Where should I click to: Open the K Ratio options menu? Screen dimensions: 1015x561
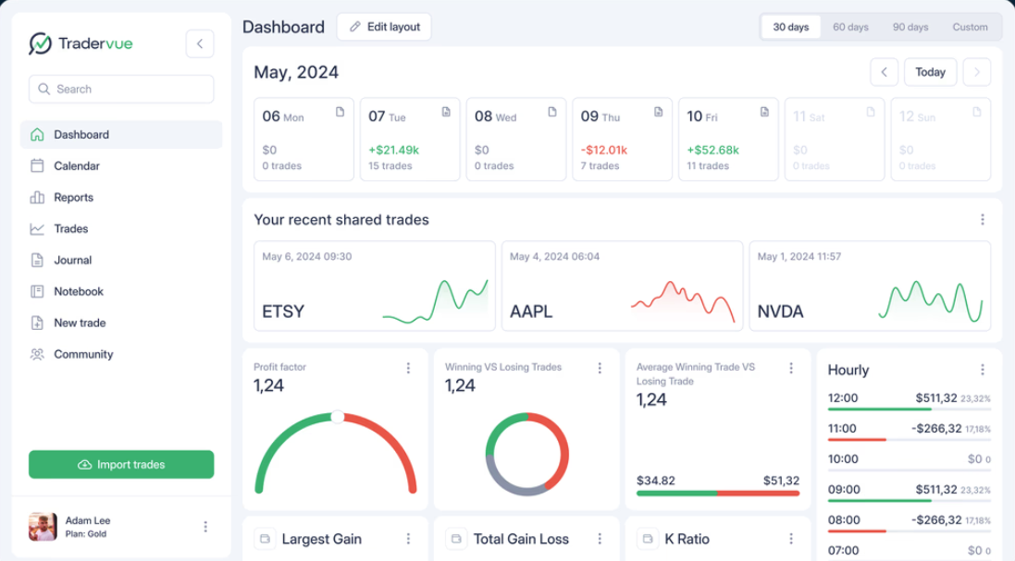point(790,539)
